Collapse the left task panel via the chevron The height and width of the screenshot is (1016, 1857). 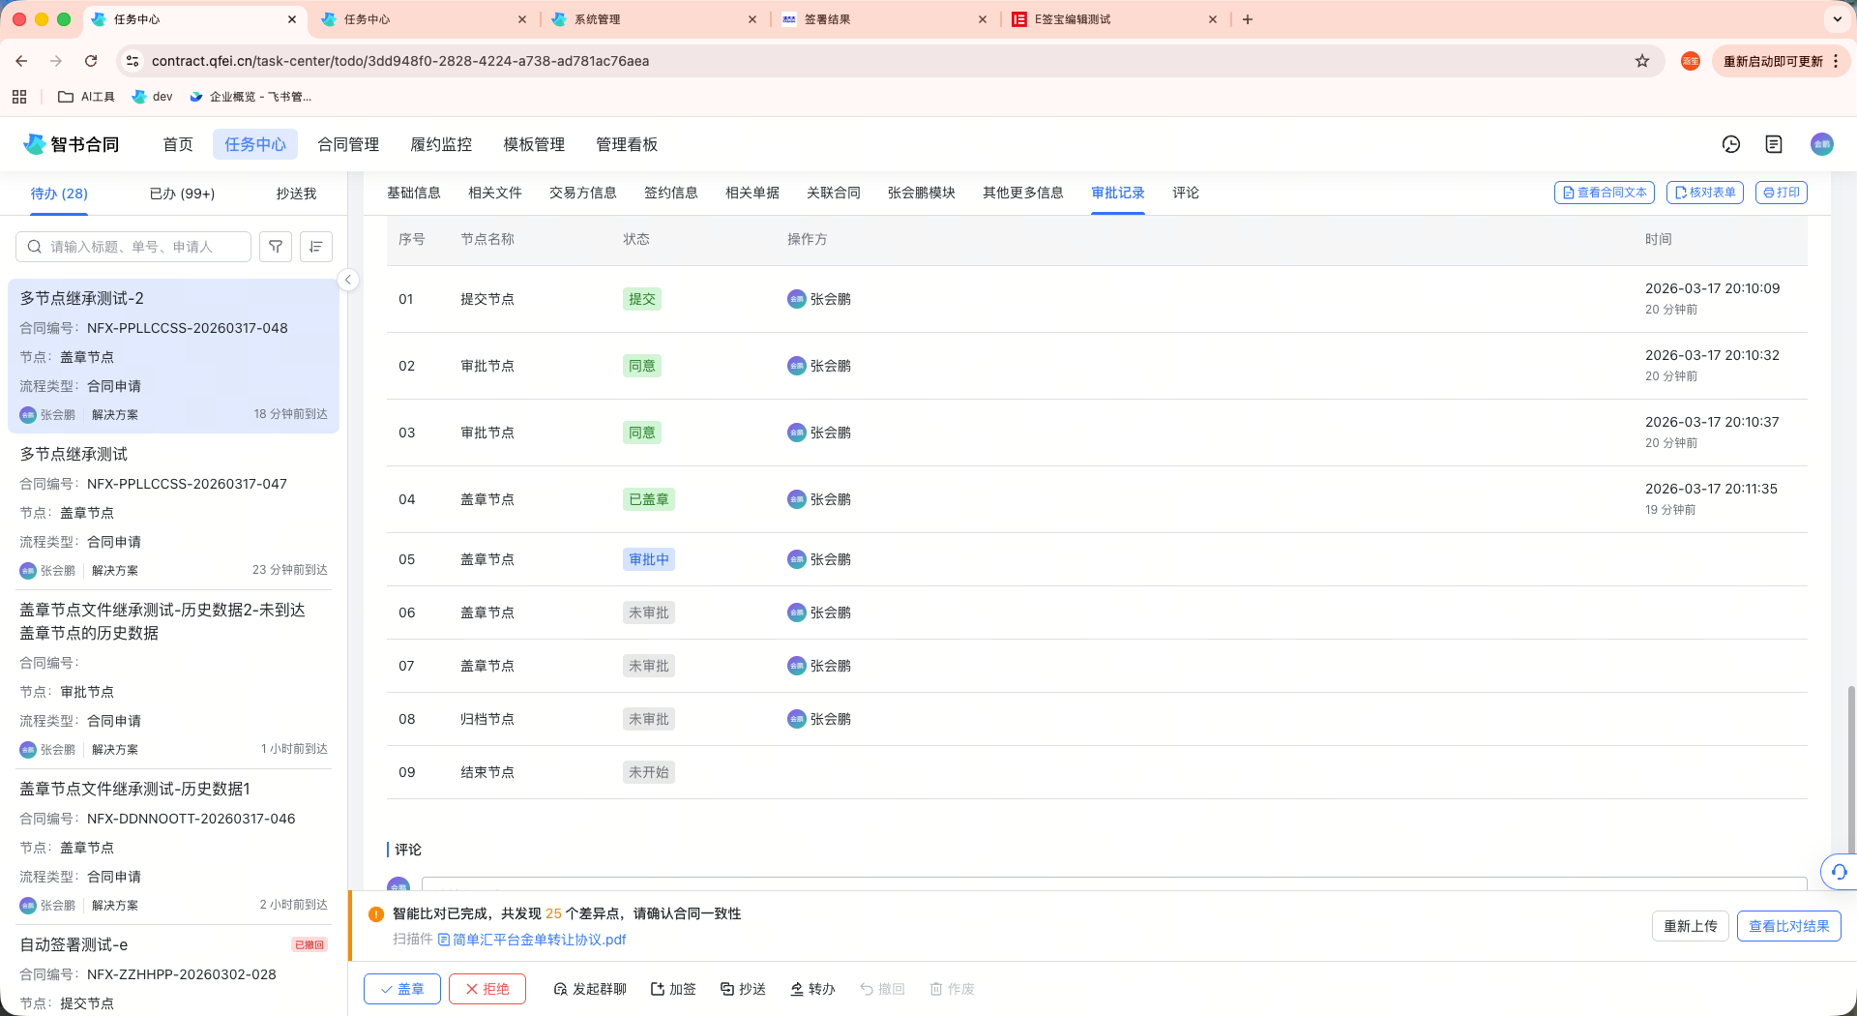[x=347, y=280]
